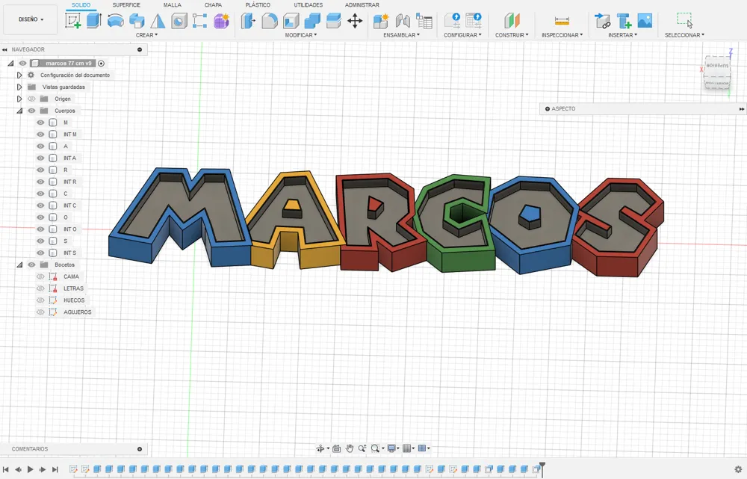Viewport: 747px width, 479px height.
Task: Select the Fillet tool
Action: pyautogui.click(x=270, y=21)
